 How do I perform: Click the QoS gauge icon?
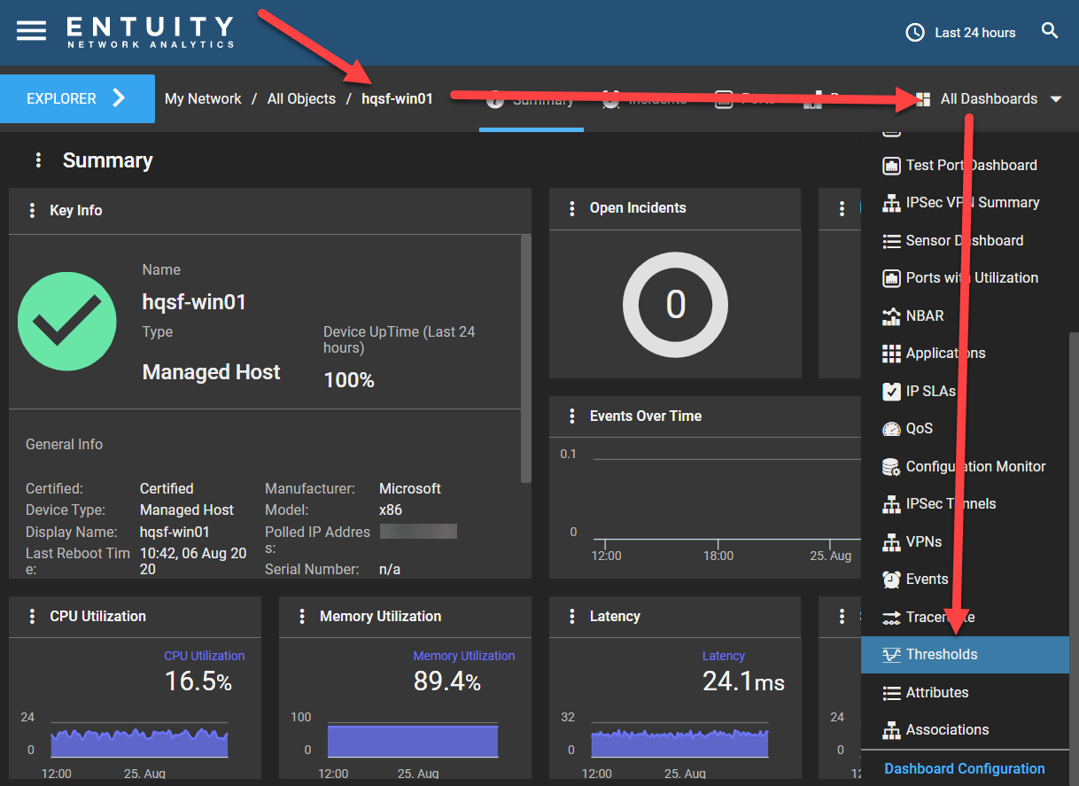[x=891, y=429]
